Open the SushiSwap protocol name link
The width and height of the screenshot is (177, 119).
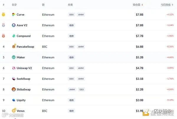click(23, 79)
